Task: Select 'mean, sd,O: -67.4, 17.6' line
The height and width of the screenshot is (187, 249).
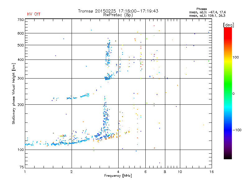Action: pos(207,12)
